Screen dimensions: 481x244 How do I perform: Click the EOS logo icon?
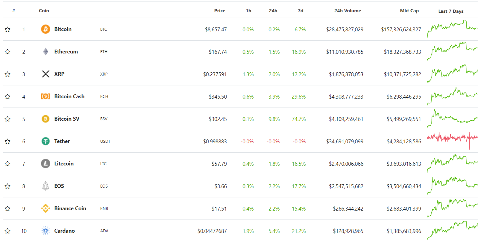point(45,186)
